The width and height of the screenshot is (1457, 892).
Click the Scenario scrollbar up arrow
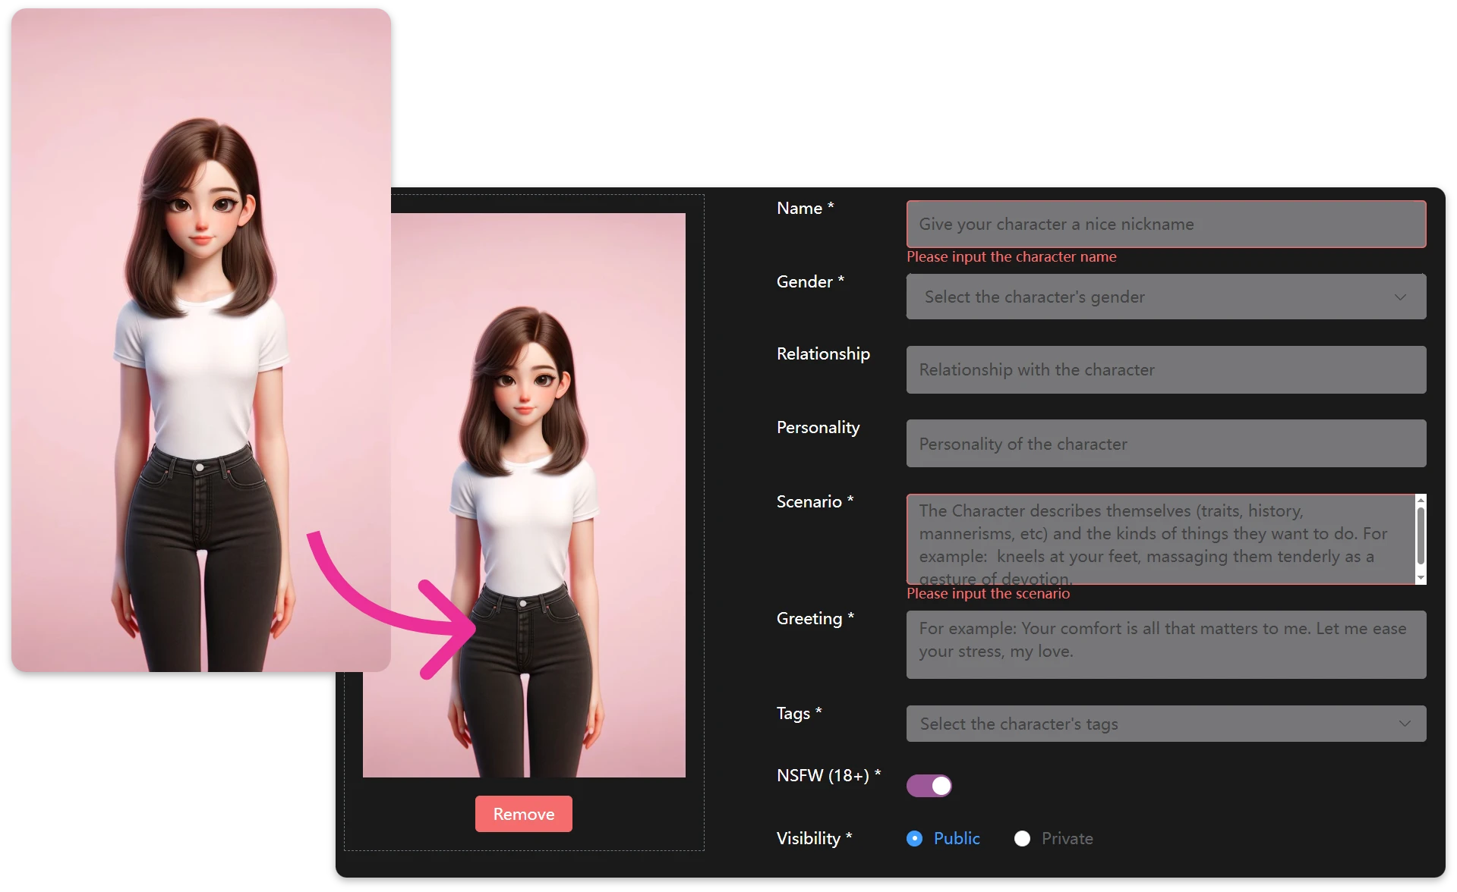tap(1419, 501)
